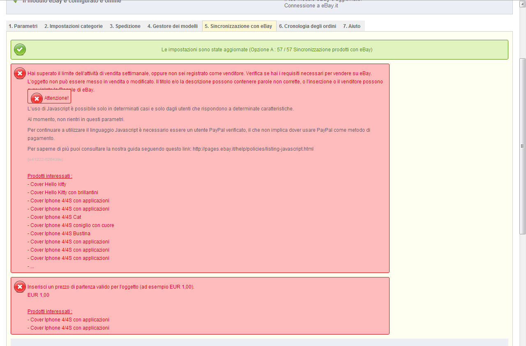Click the settings updated confirmation message
The width and height of the screenshot is (526, 346).
(x=267, y=50)
